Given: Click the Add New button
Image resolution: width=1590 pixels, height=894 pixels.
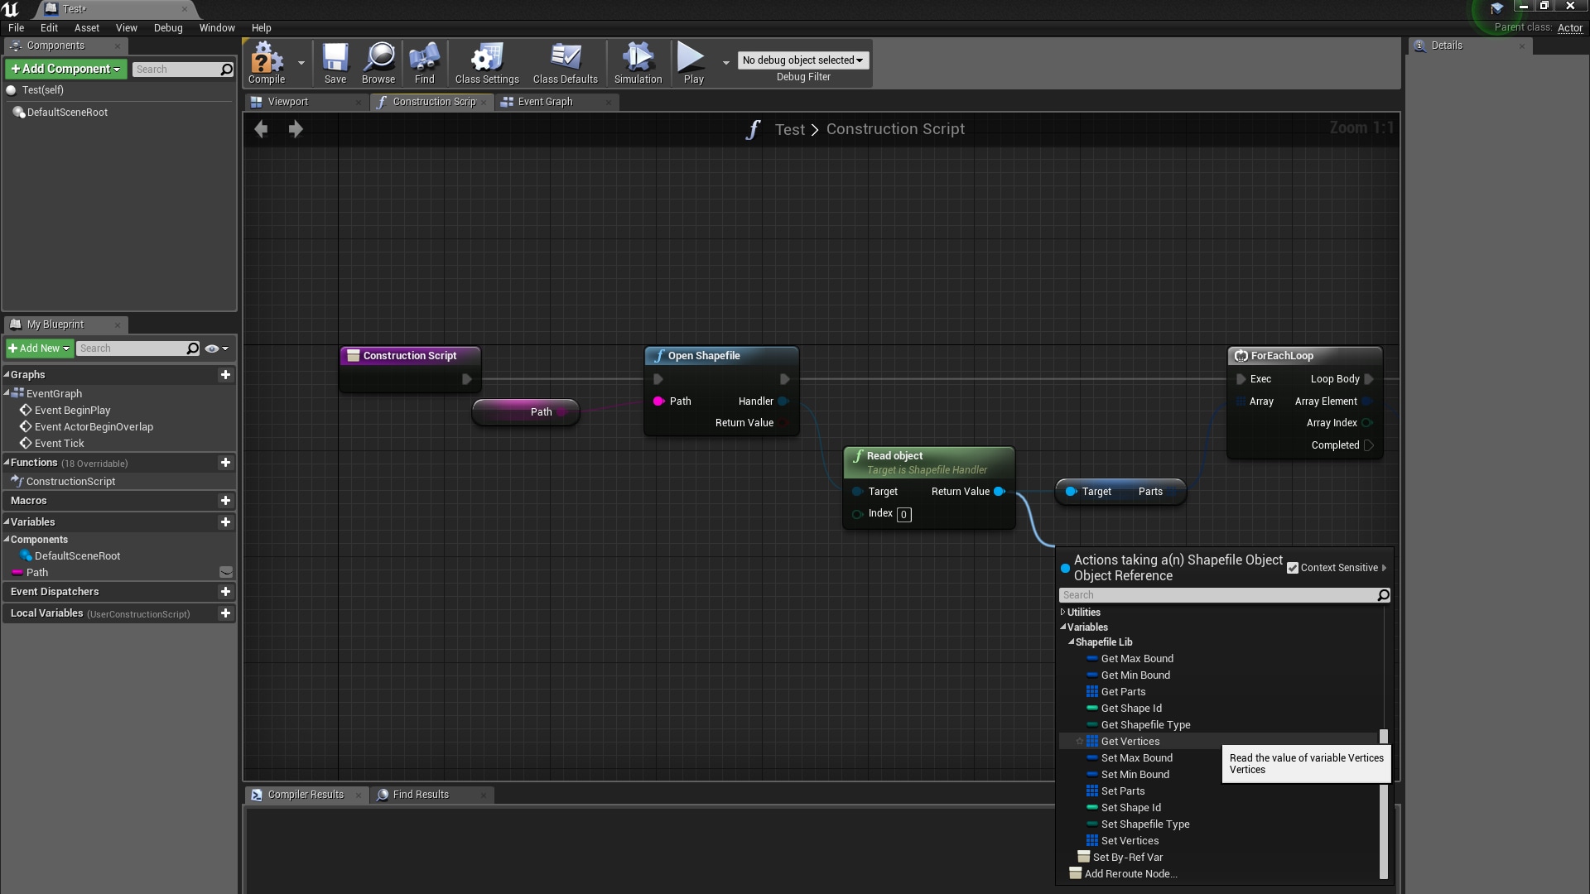Looking at the screenshot, I should [x=40, y=348].
